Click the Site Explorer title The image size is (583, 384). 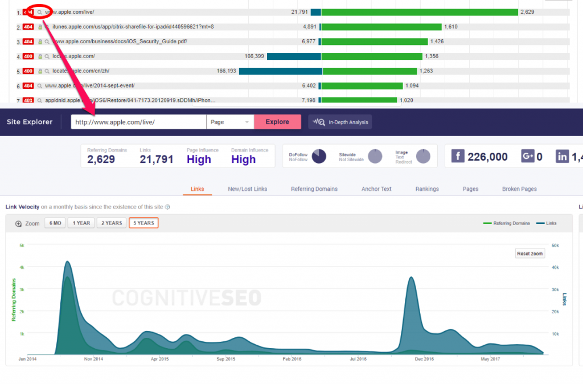coord(30,122)
